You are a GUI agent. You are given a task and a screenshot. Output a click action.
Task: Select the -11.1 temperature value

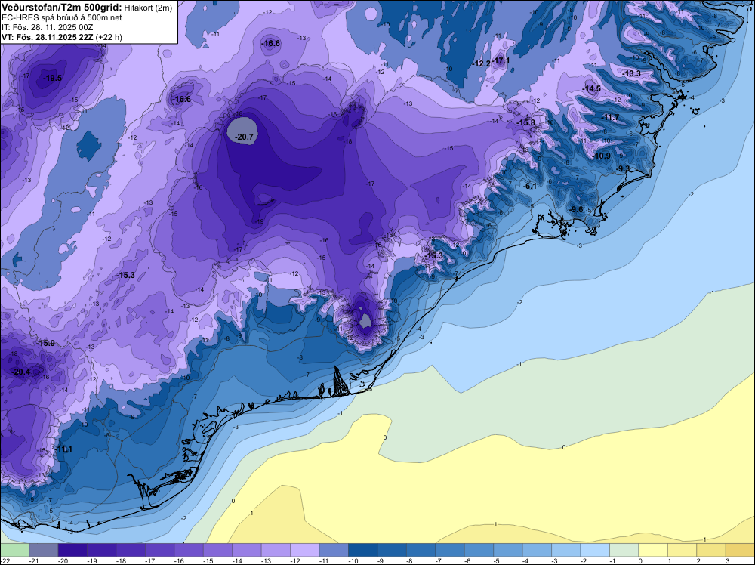64,449
